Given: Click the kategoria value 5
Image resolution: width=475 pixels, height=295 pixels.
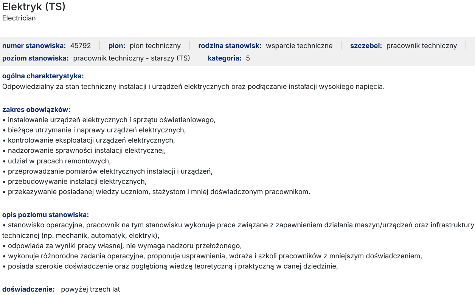Looking at the screenshot, I should point(248,58).
